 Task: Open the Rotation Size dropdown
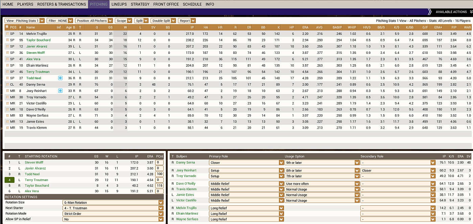[161, 202]
